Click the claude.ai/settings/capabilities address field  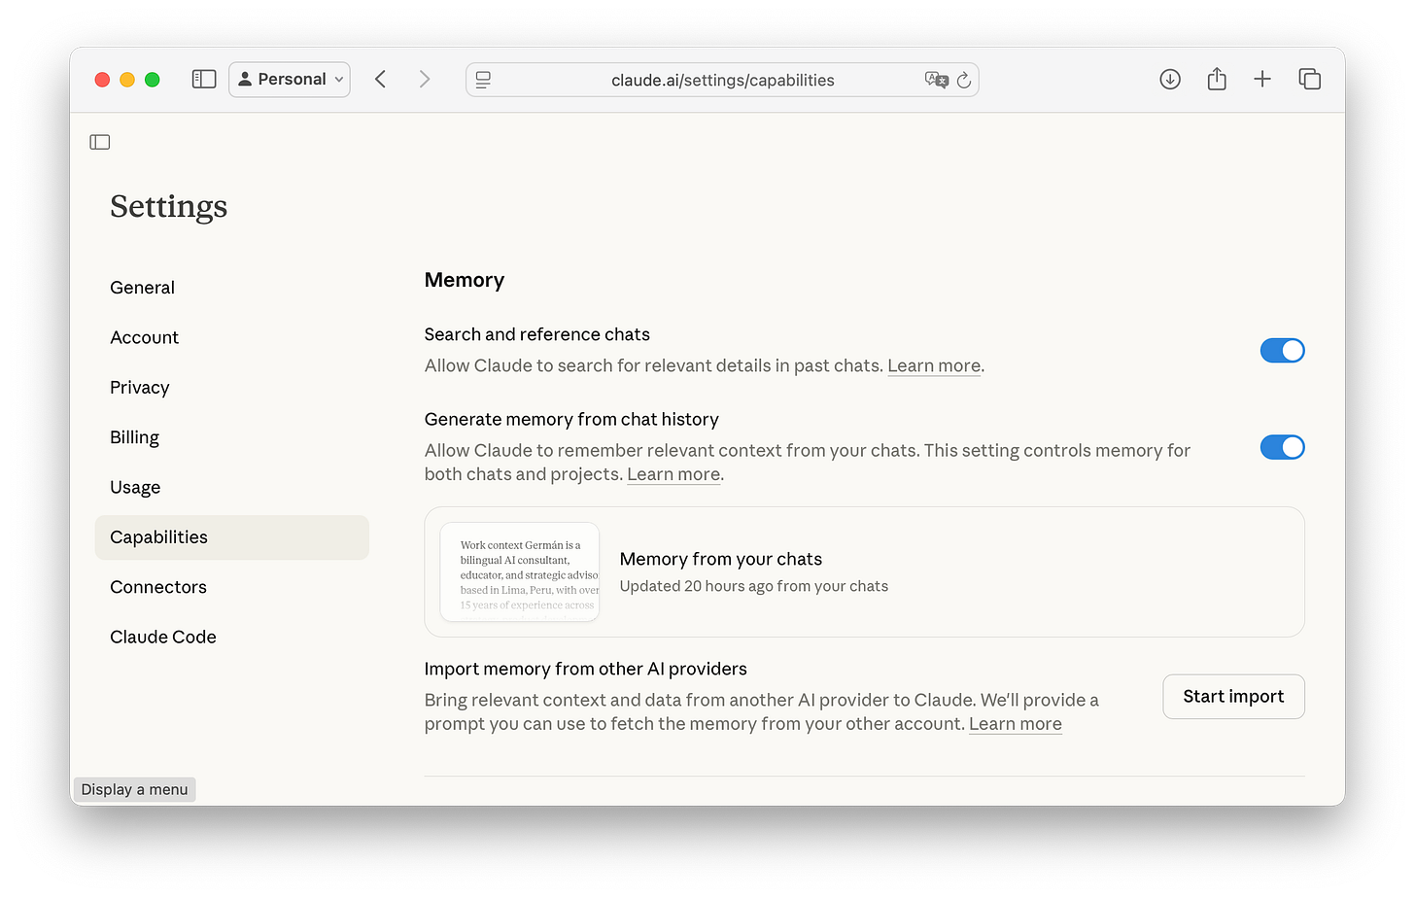click(x=722, y=80)
